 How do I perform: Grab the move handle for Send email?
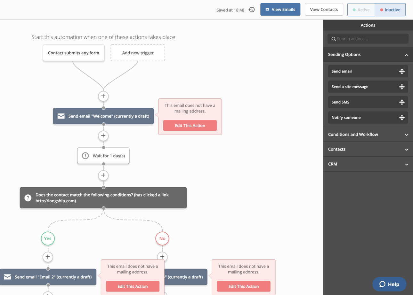pyautogui.click(x=402, y=71)
